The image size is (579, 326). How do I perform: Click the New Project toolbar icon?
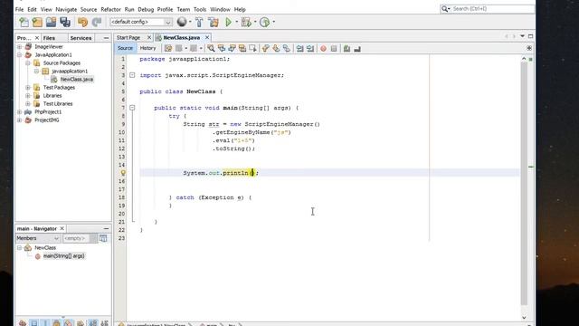pyautogui.click(x=37, y=22)
